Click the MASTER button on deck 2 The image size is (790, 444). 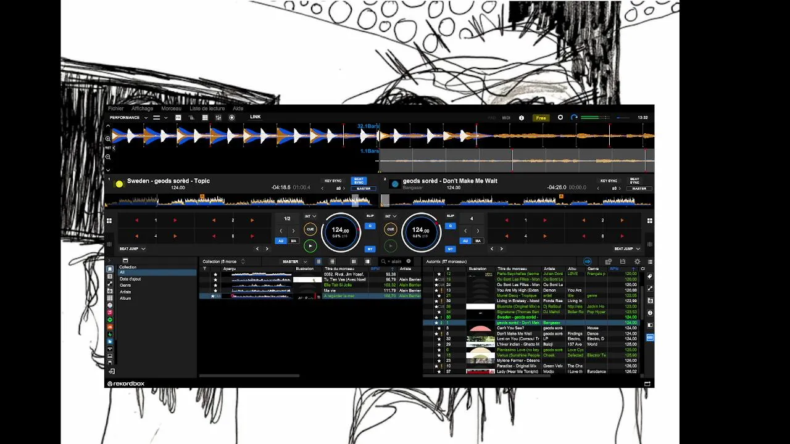click(639, 189)
